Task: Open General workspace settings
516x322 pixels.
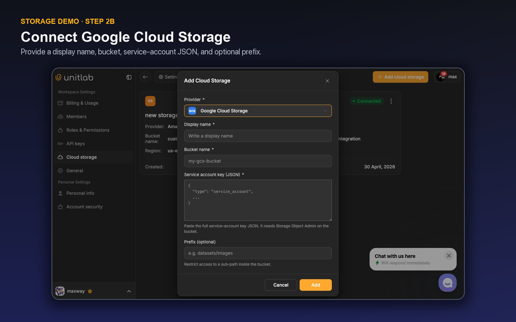Action: click(x=94, y=171)
